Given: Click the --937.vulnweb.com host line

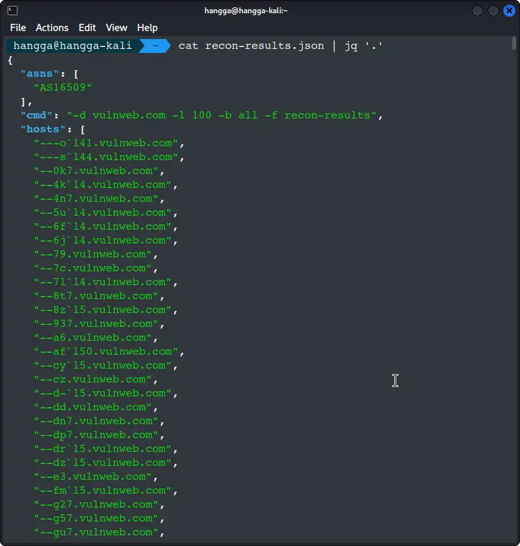Looking at the screenshot, I should [x=96, y=324].
